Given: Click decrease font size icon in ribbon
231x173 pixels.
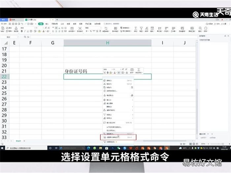Looking at the screenshot, I should 49,28.
